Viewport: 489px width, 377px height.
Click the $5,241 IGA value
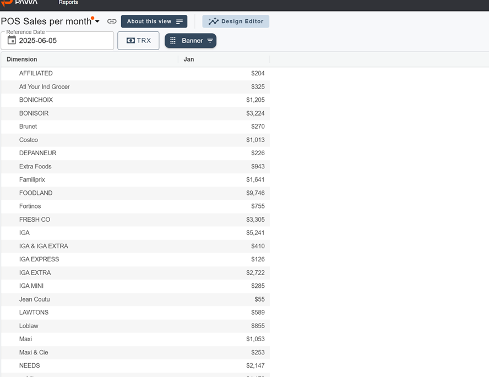click(256, 233)
